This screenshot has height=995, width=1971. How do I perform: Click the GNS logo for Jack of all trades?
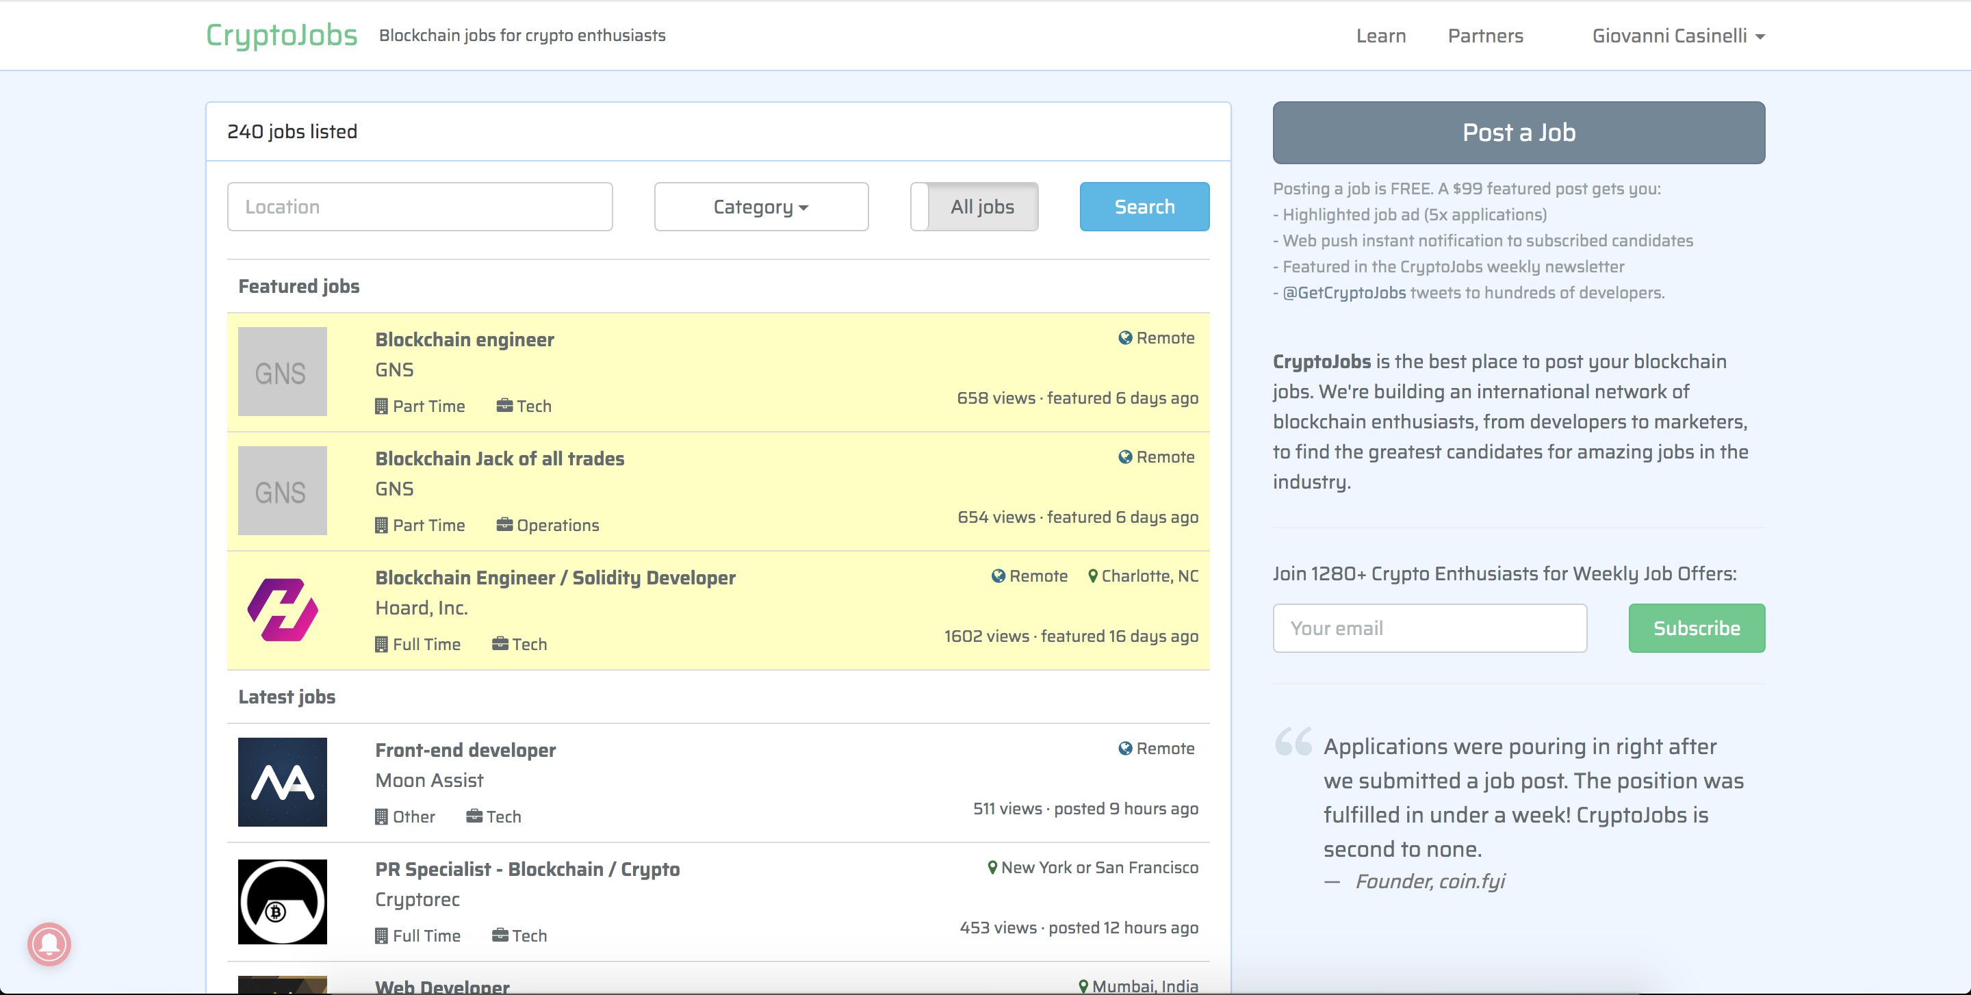click(283, 491)
